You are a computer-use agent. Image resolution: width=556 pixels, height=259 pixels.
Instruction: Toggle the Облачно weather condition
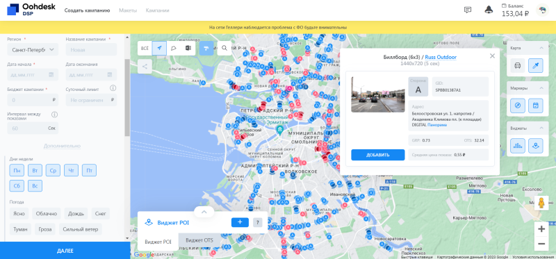point(47,214)
